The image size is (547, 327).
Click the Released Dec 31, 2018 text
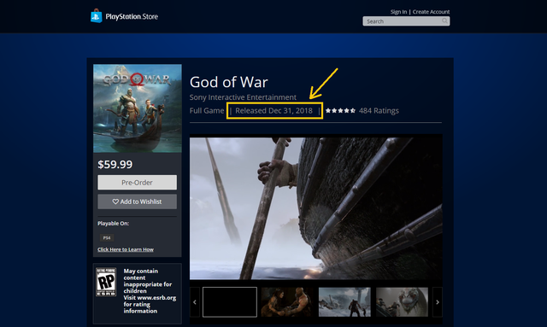(x=273, y=110)
